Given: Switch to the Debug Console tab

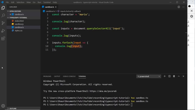Looking at the screenshot, I should click(x=69, y=76).
